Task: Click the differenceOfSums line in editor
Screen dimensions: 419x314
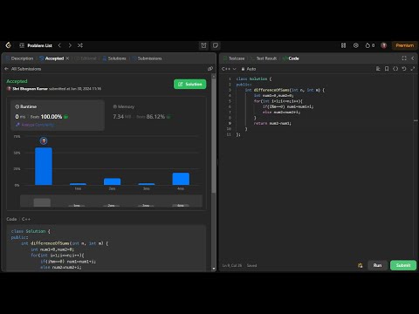Action: tap(285, 90)
